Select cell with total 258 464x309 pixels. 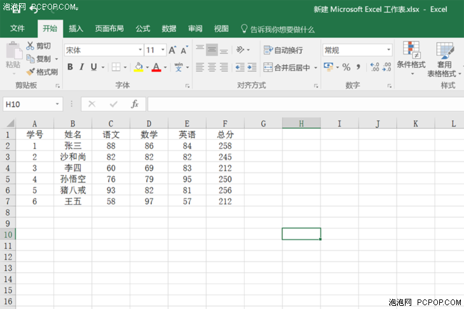[225, 146]
